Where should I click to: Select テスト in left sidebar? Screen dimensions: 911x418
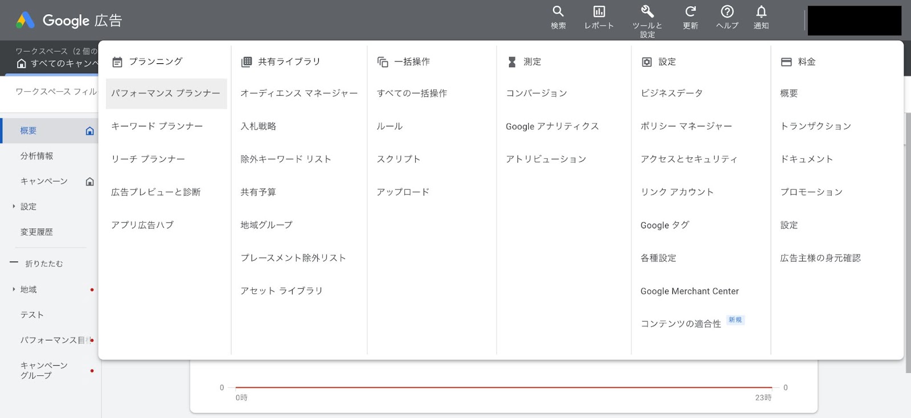point(32,315)
